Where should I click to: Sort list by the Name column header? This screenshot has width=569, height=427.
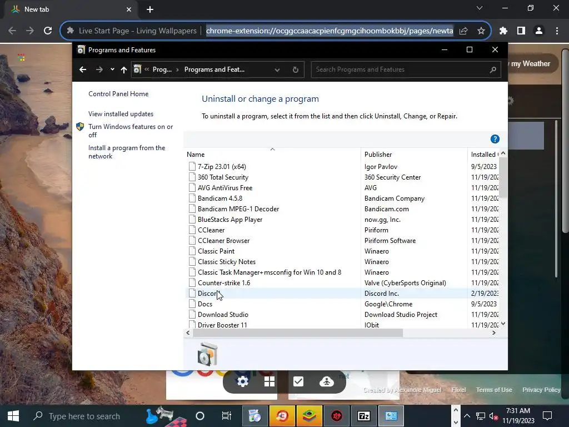click(272, 155)
